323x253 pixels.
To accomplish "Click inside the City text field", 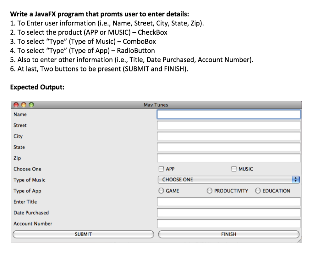I will (229, 136).
